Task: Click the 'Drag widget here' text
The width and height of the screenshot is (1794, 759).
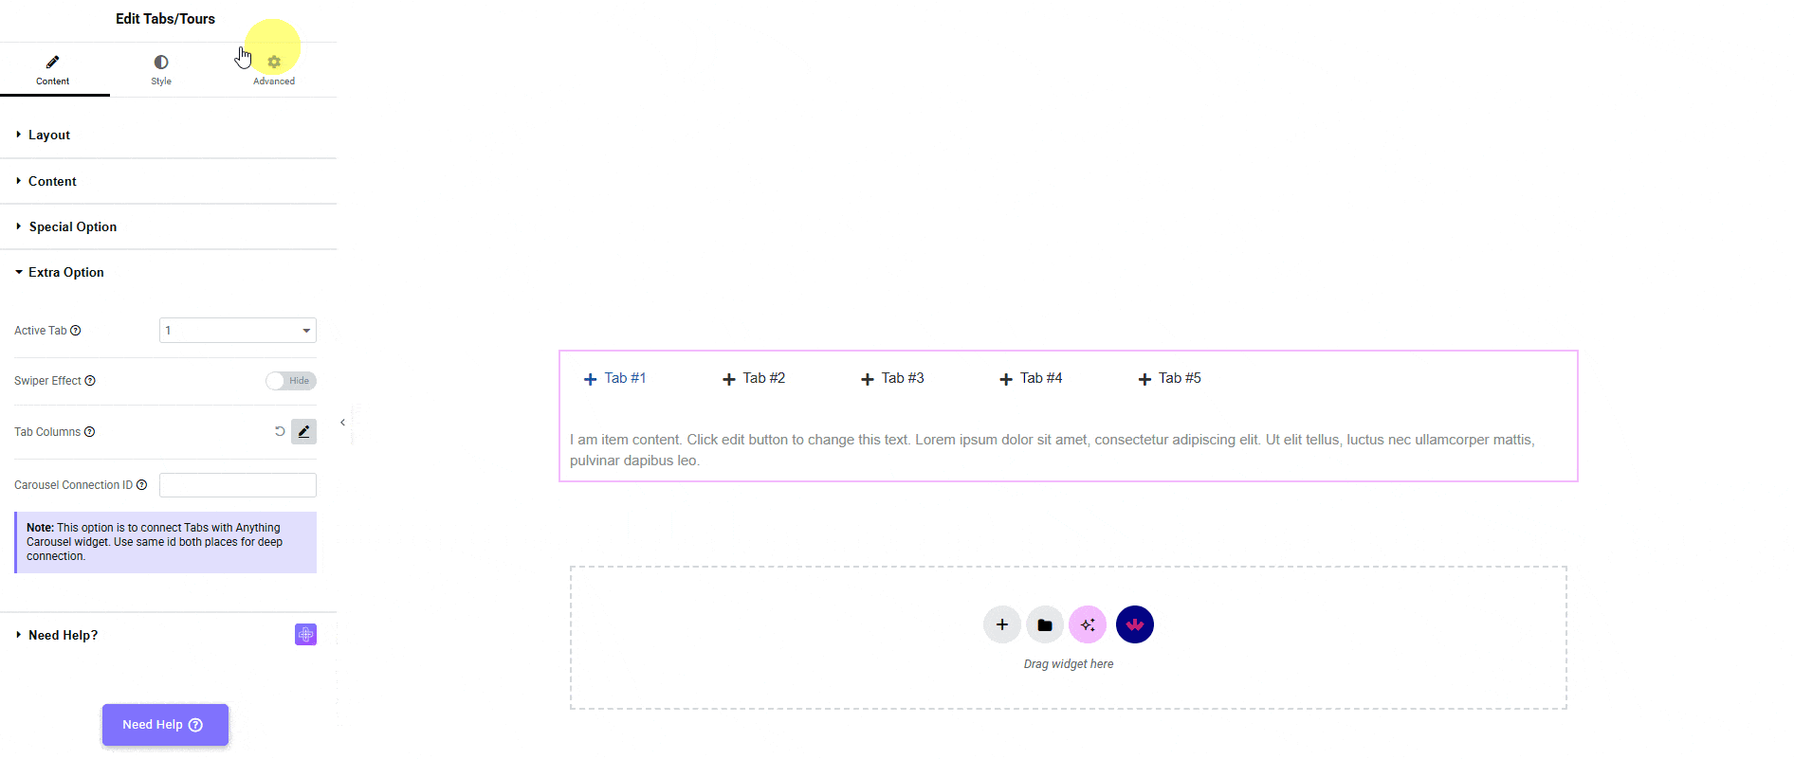Action: coord(1069,664)
